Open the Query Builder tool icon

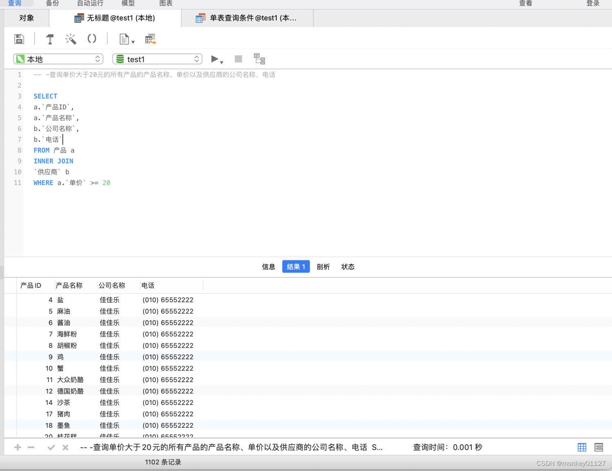click(50, 39)
